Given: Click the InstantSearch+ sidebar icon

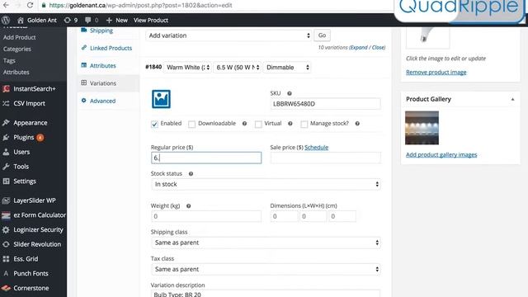Looking at the screenshot, I should pyautogui.click(x=6, y=89).
